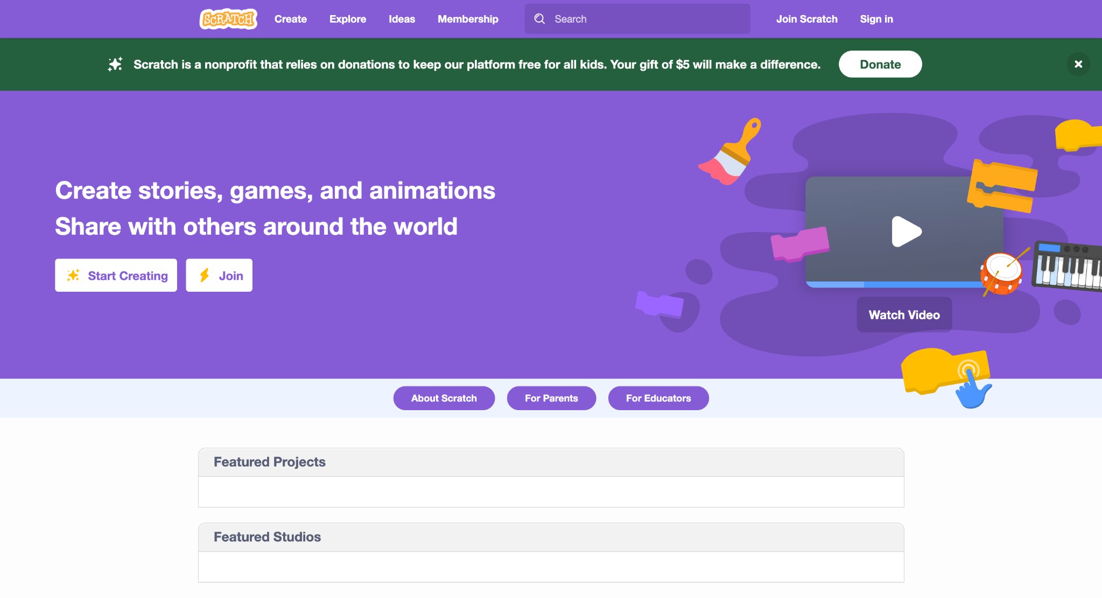Open the Membership page
This screenshot has height=598, width=1102.
click(467, 19)
